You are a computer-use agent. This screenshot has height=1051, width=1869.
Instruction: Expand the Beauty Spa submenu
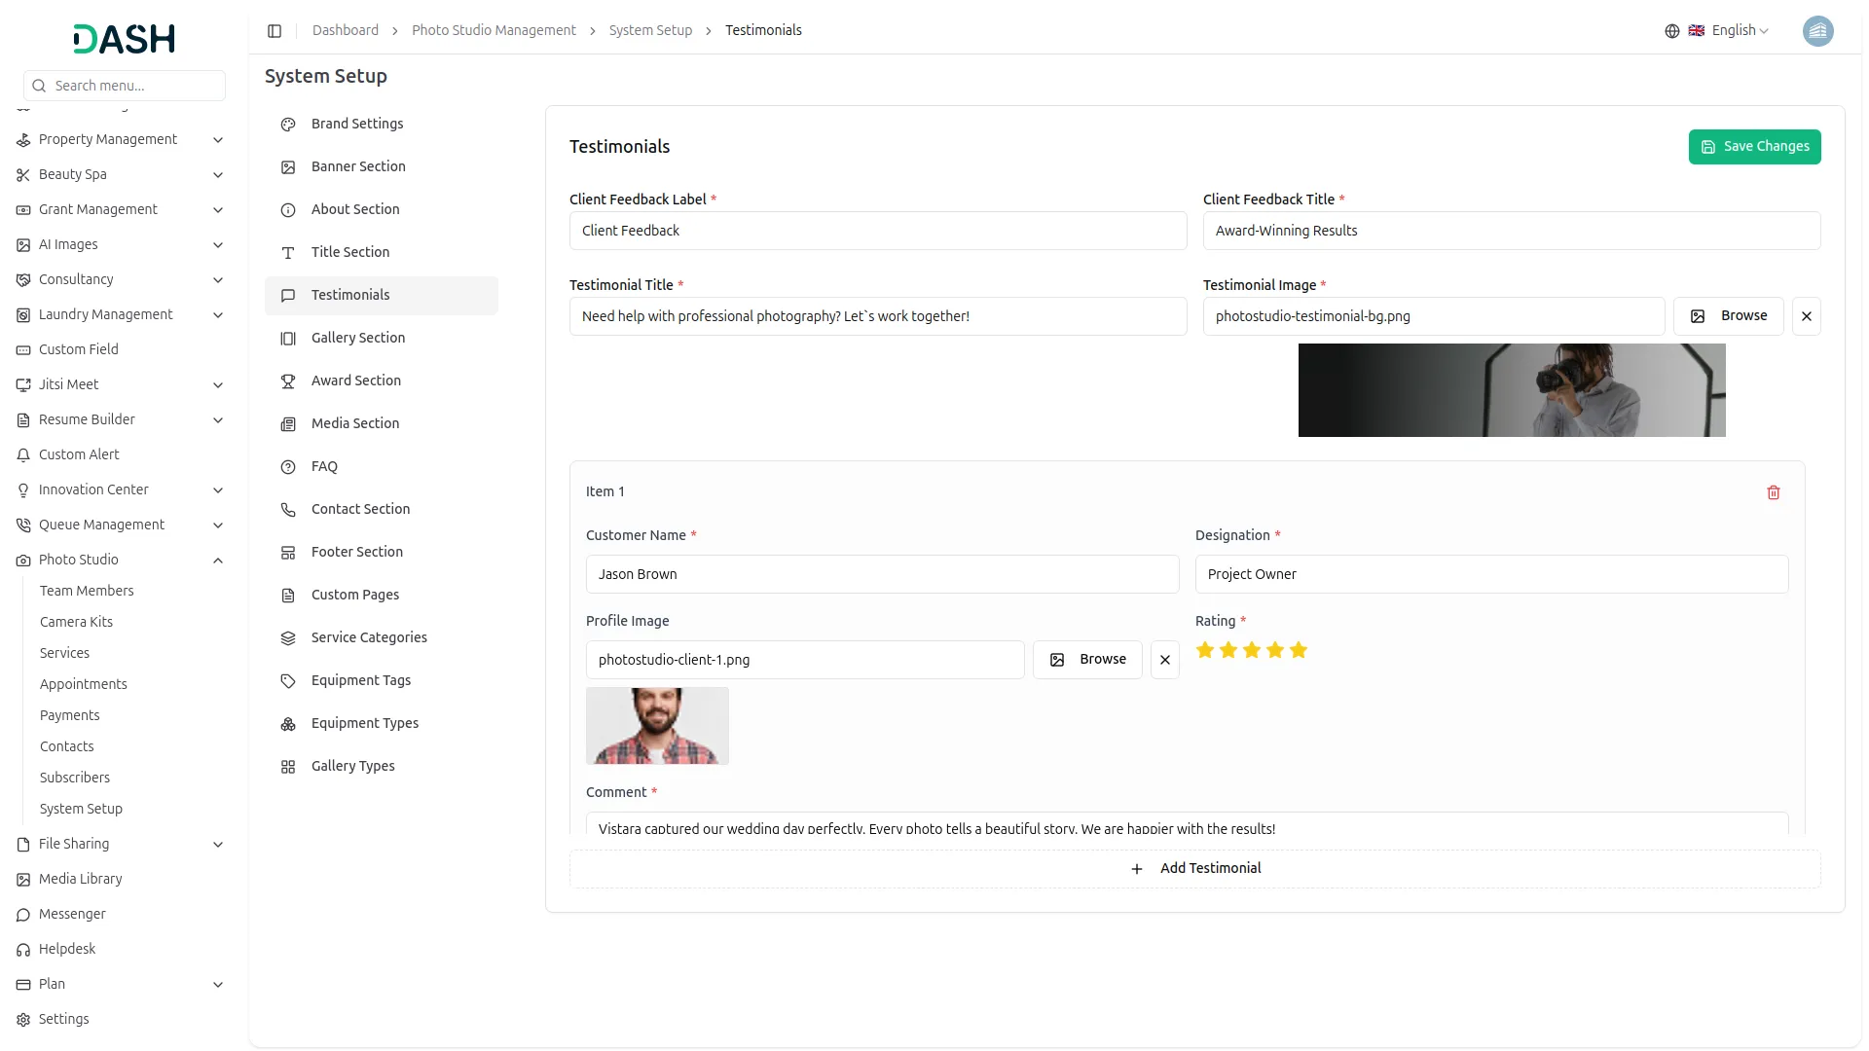point(218,175)
